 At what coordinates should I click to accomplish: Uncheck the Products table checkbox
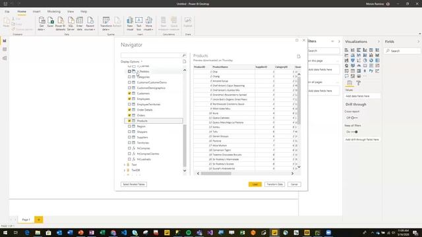pos(129,121)
